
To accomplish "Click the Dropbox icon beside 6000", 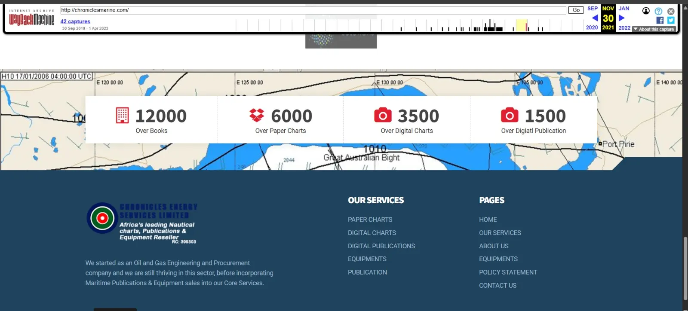I will click(x=257, y=115).
